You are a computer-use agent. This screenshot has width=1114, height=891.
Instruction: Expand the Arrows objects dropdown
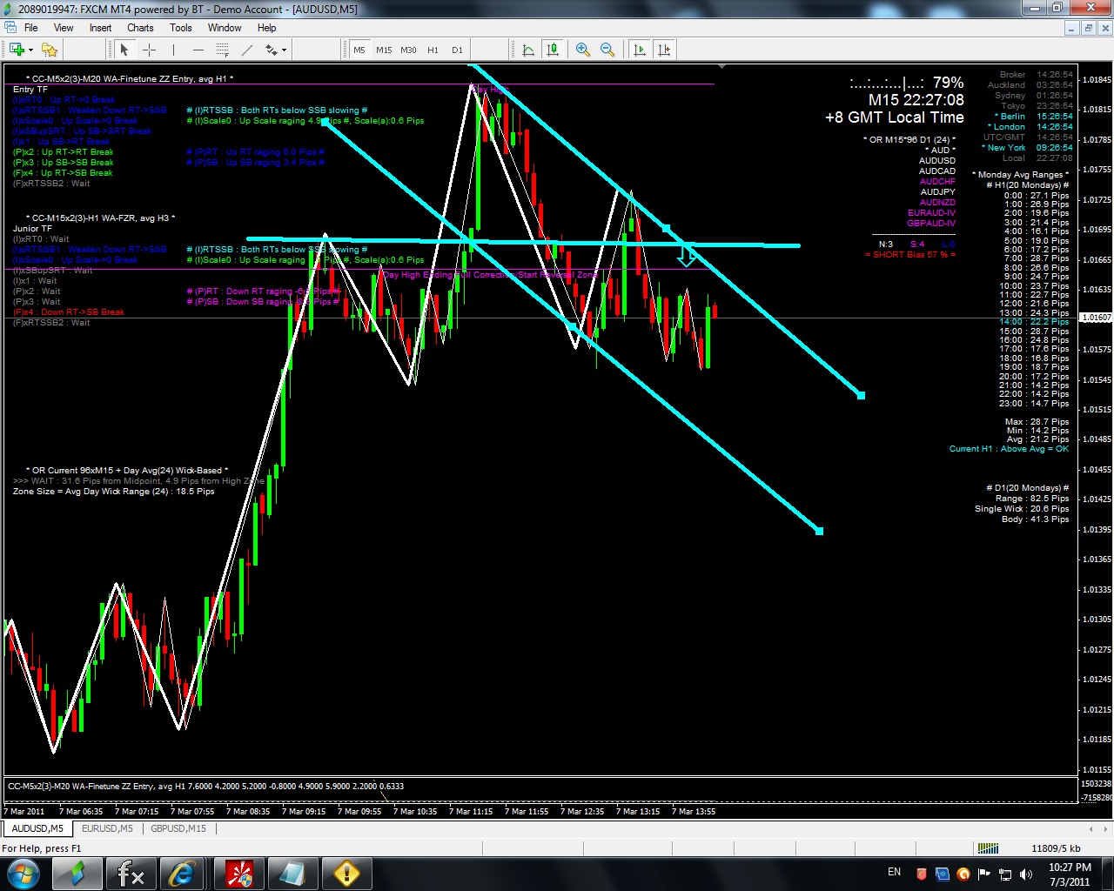[284, 50]
